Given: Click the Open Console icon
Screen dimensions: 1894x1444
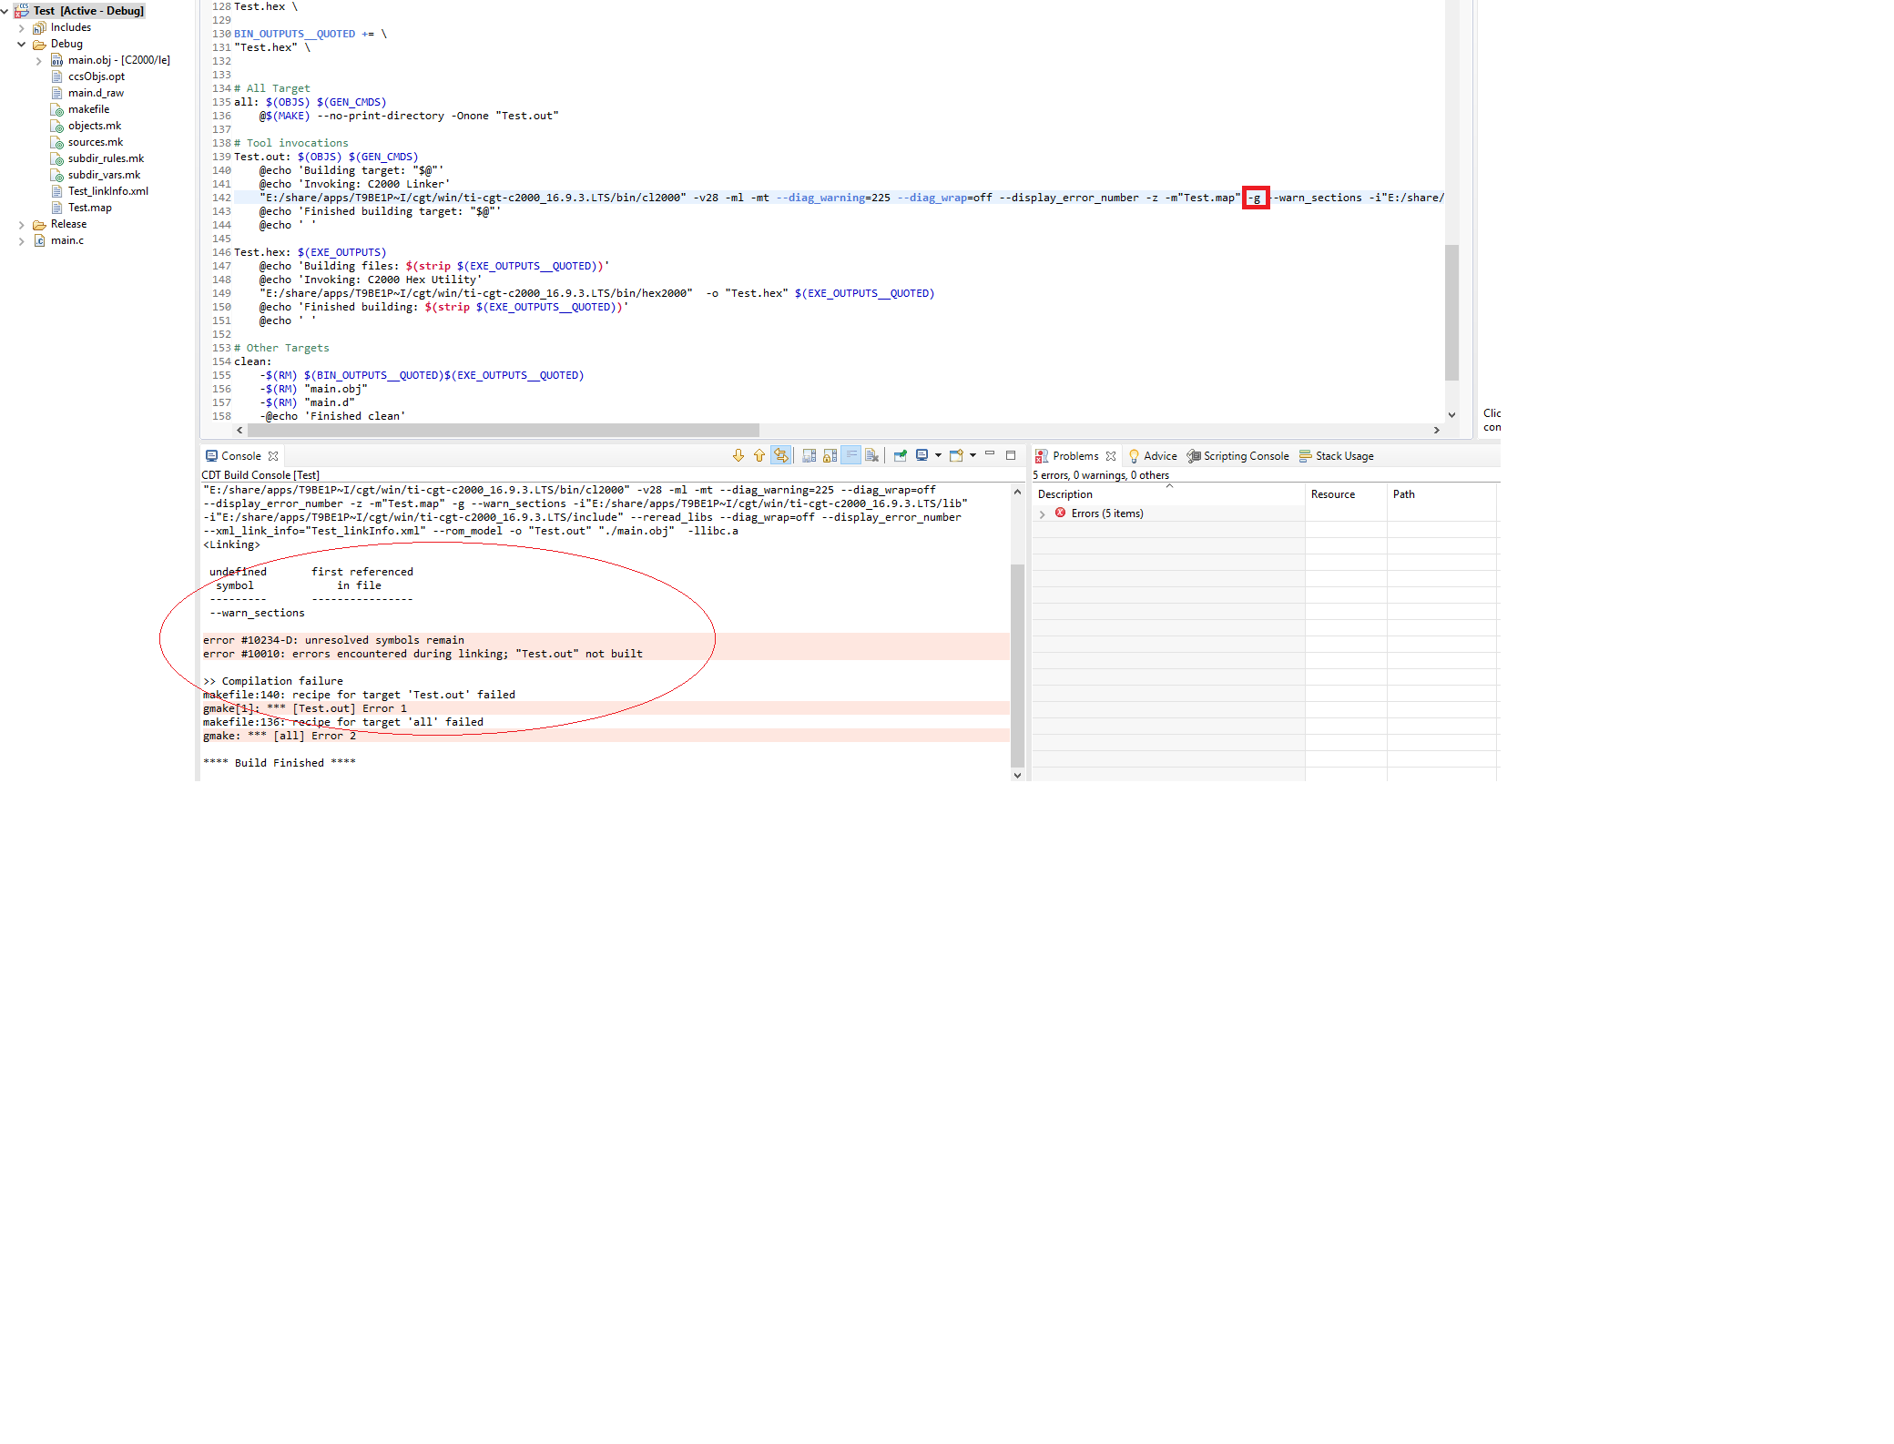Looking at the screenshot, I should point(955,455).
